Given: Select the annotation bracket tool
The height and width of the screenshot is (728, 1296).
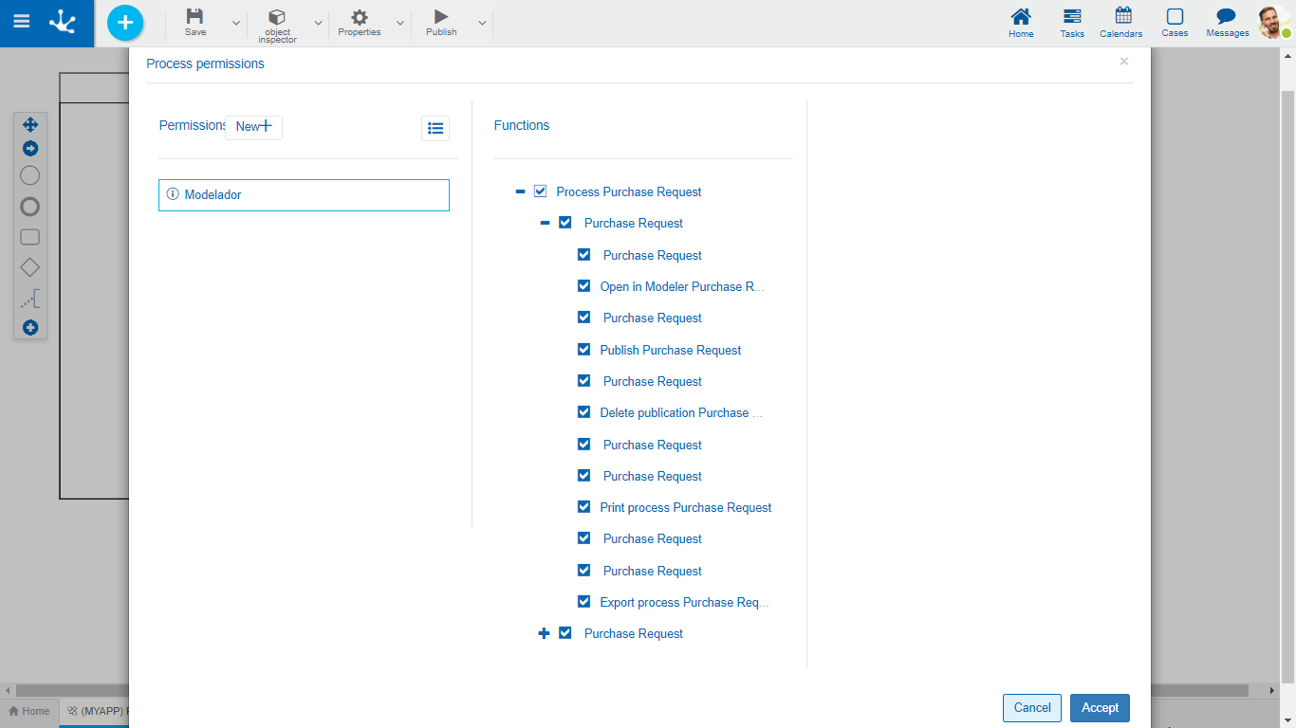Looking at the screenshot, I should tap(30, 300).
